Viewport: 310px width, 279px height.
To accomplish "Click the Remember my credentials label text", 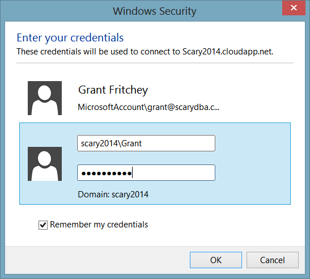I will point(99,225).
